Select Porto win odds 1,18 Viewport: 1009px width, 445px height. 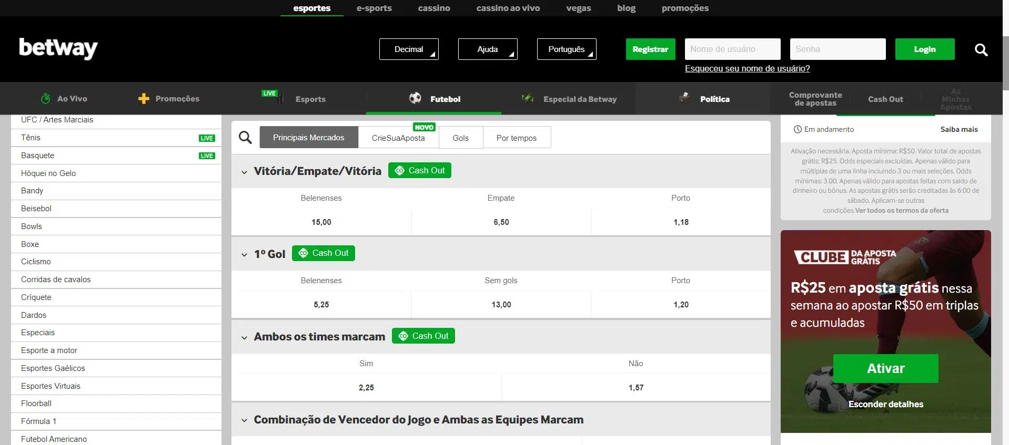(x=681, y=222)
